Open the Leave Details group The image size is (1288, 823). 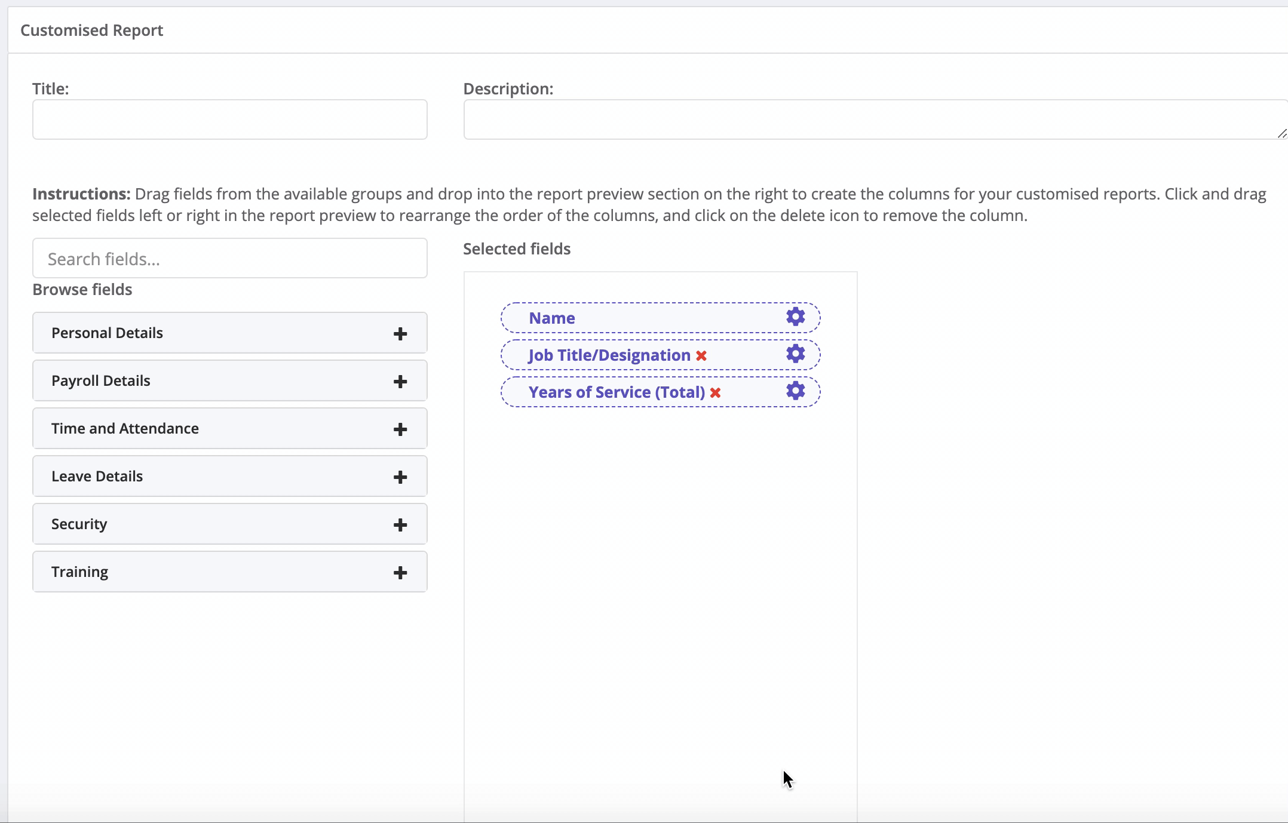pyautogui.click(x=230, y=476)
